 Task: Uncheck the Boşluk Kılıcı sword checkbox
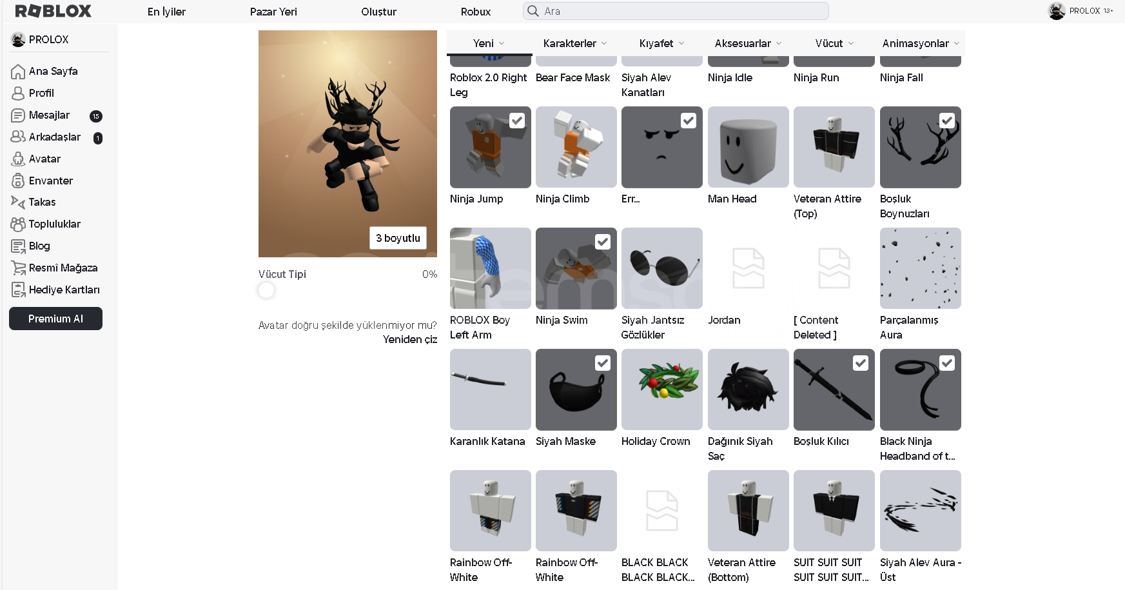[861, 363]
